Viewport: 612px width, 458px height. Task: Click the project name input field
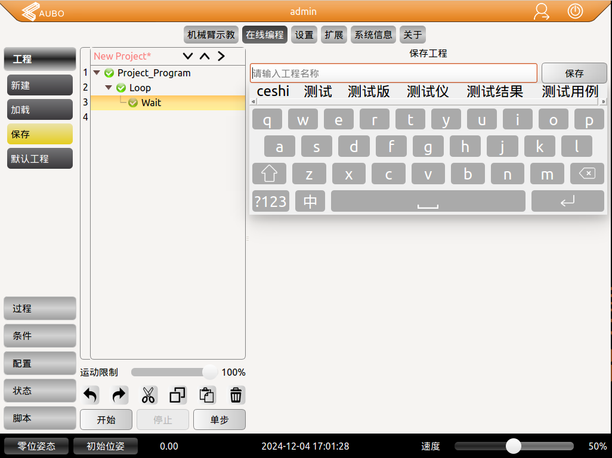click(393, 73)
